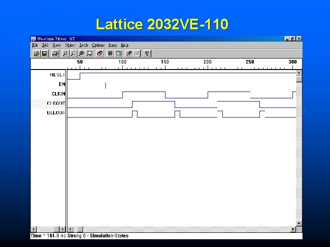Image resolution: width=330 pixels, height=247 pixels.
Task: Click the dotted grid window icon
Action: coord(110,54)
